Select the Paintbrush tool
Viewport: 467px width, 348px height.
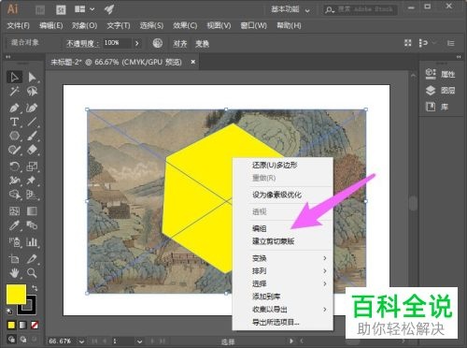[x=32, y=136]
